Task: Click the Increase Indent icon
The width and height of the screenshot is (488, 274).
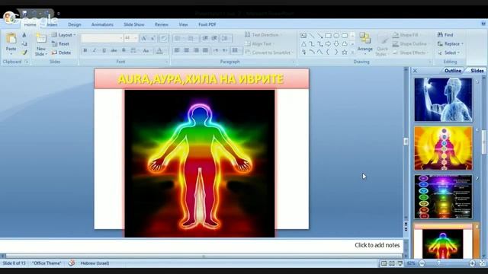Action: tap(214, 38)
